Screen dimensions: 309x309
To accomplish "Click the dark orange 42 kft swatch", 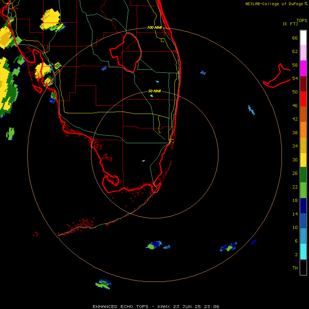I will 303,114.
